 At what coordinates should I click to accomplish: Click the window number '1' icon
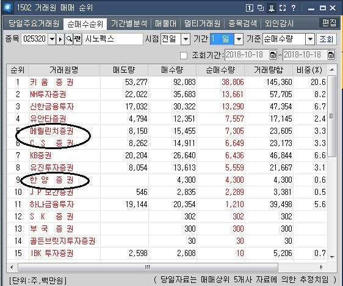coord(250,8)
